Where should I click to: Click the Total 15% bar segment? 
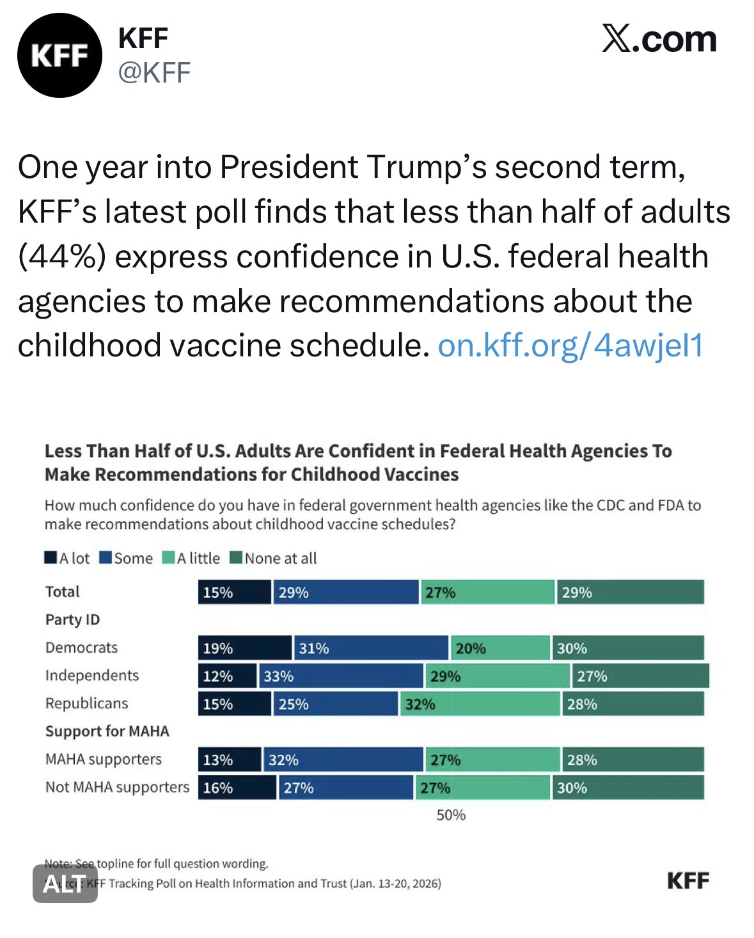click(x=234, y=592)
